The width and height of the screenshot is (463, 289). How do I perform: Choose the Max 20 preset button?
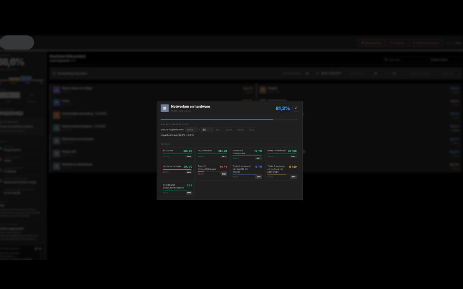click(x=241, y=130)
